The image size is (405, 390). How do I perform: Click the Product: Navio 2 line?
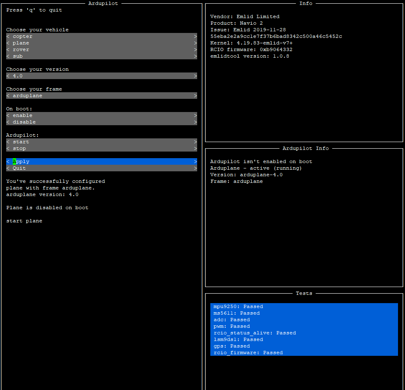pyautogui.click(x=237, y=23)
